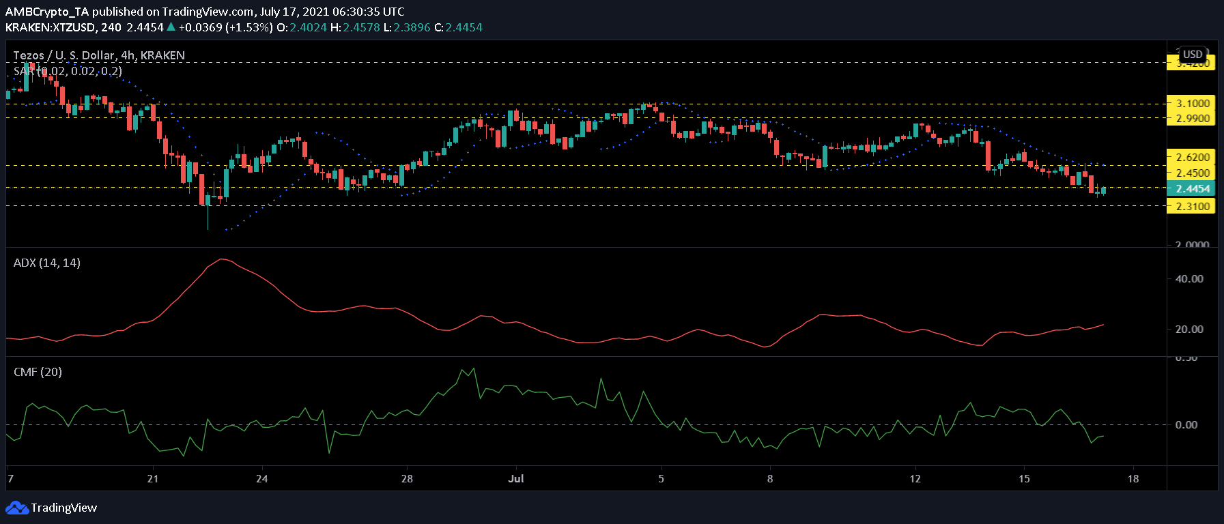Select the 2.6200 price level label
1224x524 pixels.
click(1191, 157)
